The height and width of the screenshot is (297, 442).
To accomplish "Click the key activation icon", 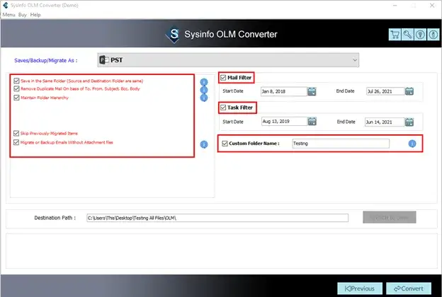I will coord(407,35).
